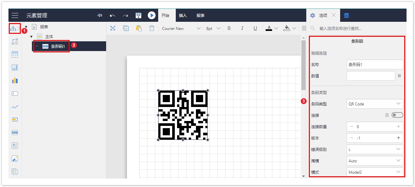Image resolution: width=415 pixels, height=187 pixels.
Task: Select the TextBox control in sidebar
Action: coord(15,93)
